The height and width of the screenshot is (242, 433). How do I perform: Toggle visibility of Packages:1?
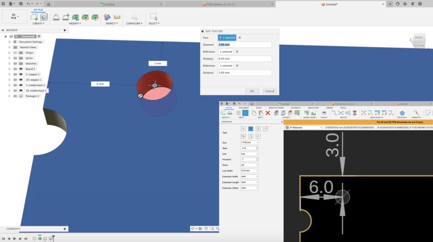coord(15,96)
